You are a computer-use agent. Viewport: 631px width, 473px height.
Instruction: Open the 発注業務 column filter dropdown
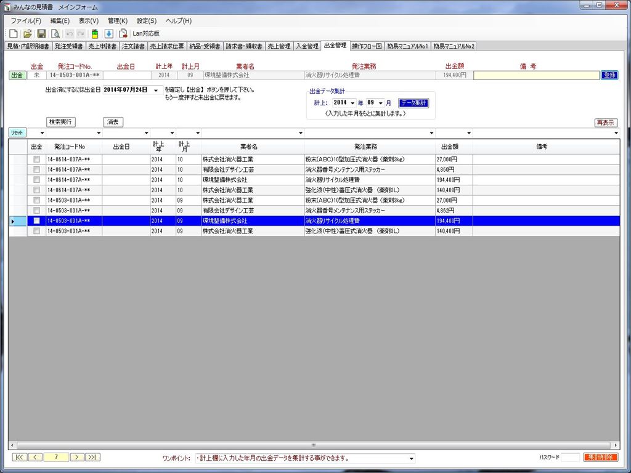point(431,133)
